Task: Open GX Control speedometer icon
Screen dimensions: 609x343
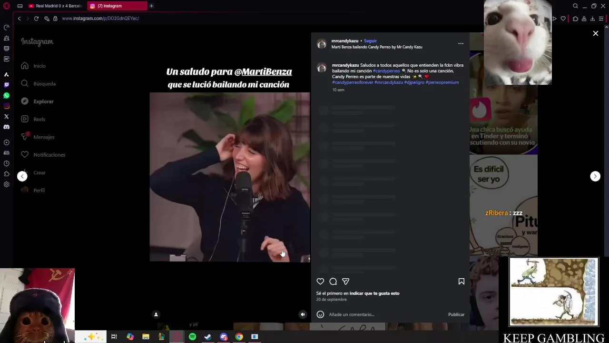Action: [6, 27]
